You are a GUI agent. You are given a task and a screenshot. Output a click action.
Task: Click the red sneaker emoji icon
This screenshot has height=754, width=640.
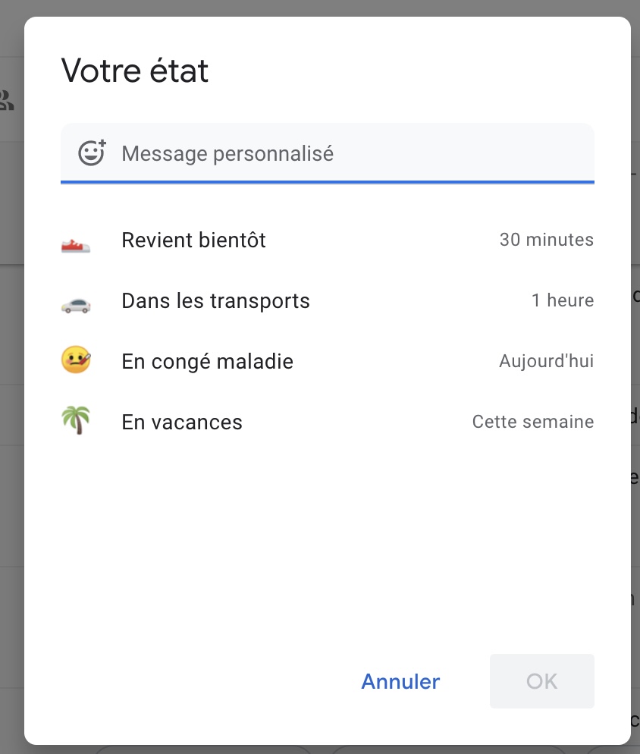pyautogui.click(x=76, y=244)
